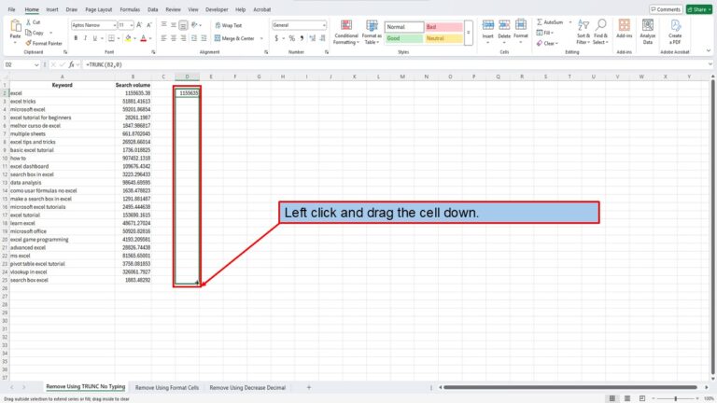This screenshot has width=717, height=403.
Task: Click the Paste icon
Action: (x=15, y=25)
